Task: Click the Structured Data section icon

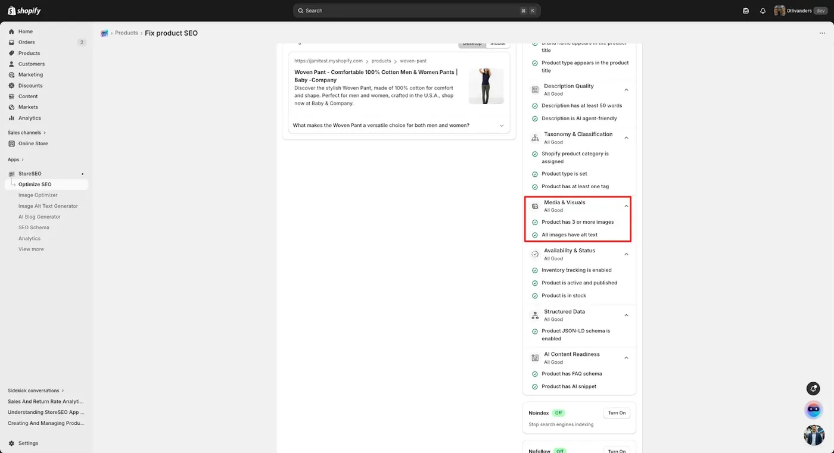Action: tap(535, 315)
